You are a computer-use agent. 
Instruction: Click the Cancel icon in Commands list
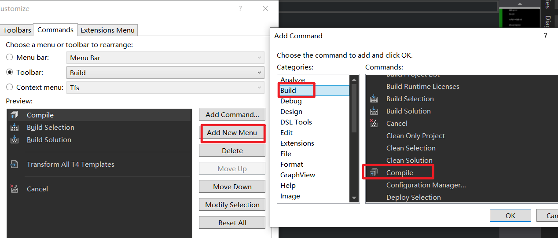click(374, 124)
